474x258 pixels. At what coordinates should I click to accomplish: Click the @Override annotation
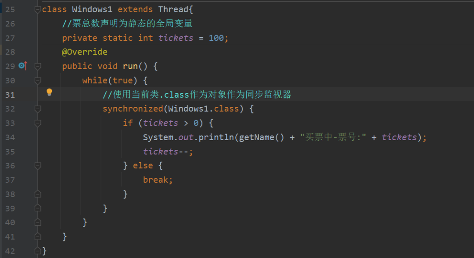point(85,52)
